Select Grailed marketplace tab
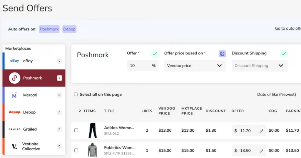Image resolution: width=301 pixels, height=158 pixels. [x=34, y=129]
